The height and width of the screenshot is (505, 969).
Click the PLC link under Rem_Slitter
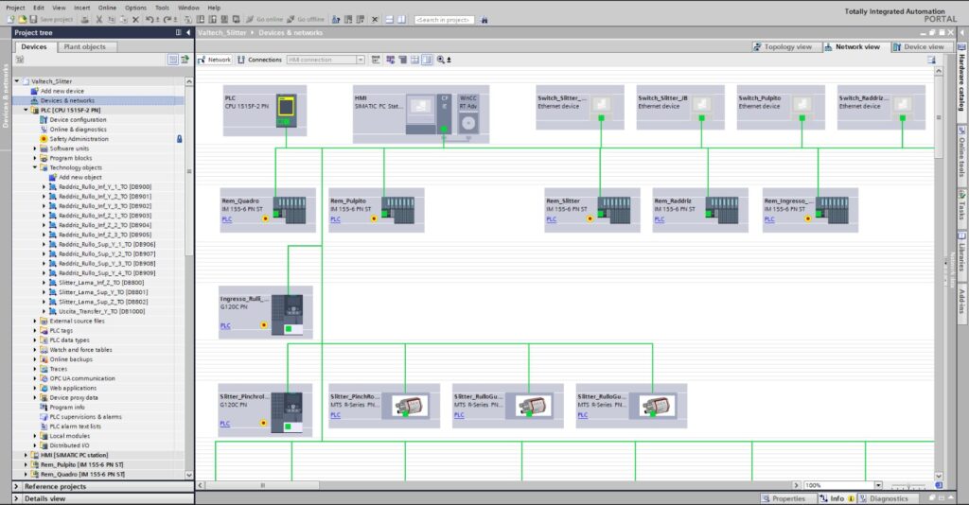pyautogui.click(x=552, y=219)
